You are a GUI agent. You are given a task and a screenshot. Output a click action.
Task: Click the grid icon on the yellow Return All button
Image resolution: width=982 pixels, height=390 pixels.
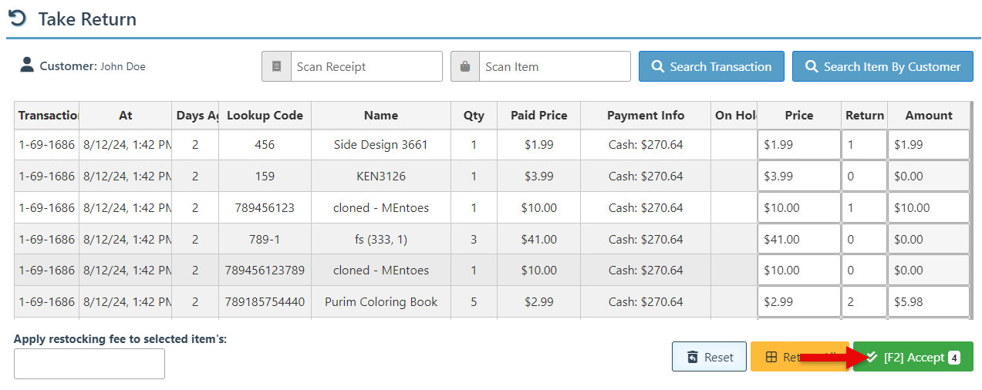point(771,357)
